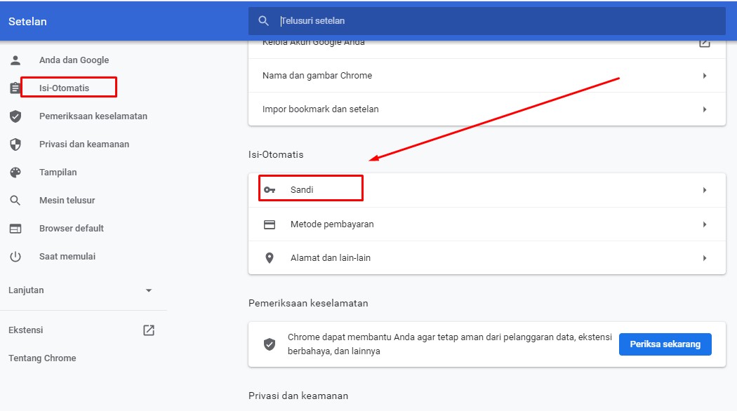Open the Ekstensi link

(25, 330)
